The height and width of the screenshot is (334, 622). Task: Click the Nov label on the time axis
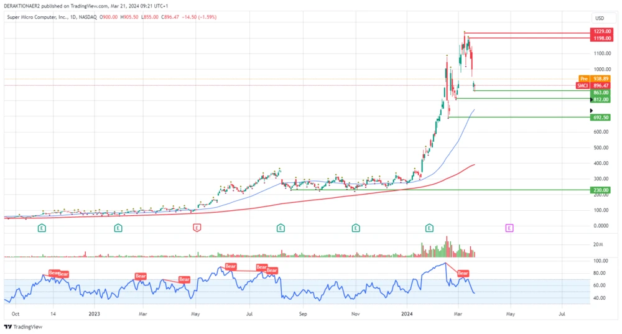(x=355, y=313)
